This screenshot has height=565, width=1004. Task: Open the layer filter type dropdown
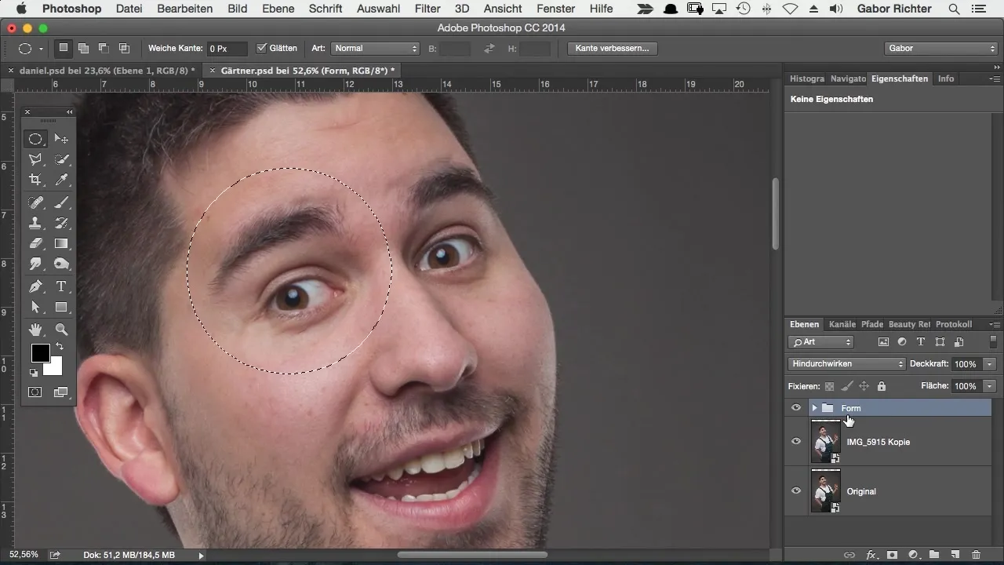tap(820, 342)
